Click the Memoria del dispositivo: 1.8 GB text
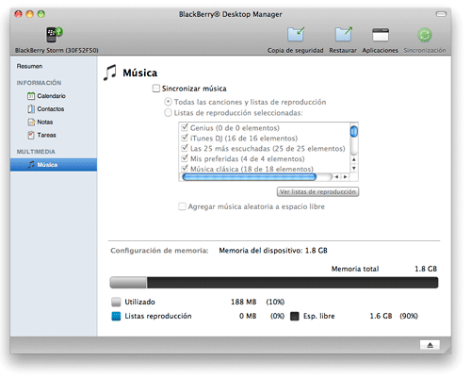This screenshot has height=377, width=471. click(x=273, y=251)
